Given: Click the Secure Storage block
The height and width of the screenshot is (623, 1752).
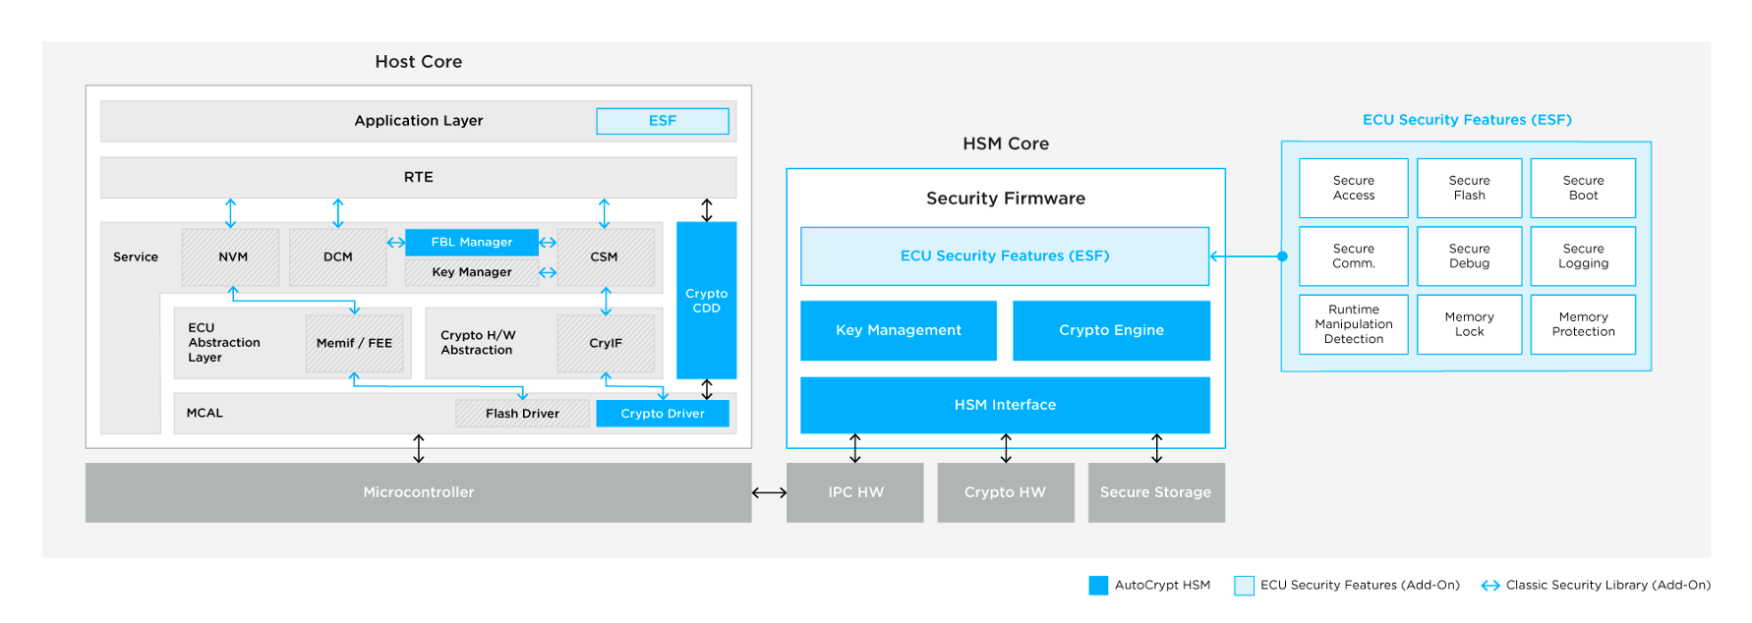Looking at the screenshot, I should click(1156, 492).
